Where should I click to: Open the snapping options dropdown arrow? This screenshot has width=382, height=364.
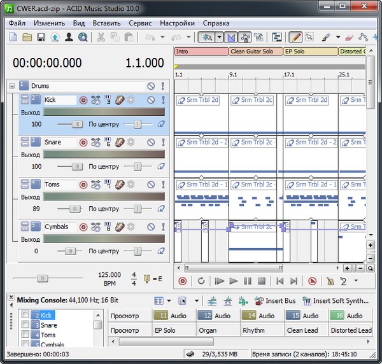coord(219,38)
